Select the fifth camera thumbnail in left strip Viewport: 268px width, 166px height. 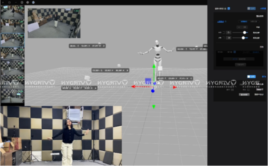pyautogui.click(x=13, y=68)
